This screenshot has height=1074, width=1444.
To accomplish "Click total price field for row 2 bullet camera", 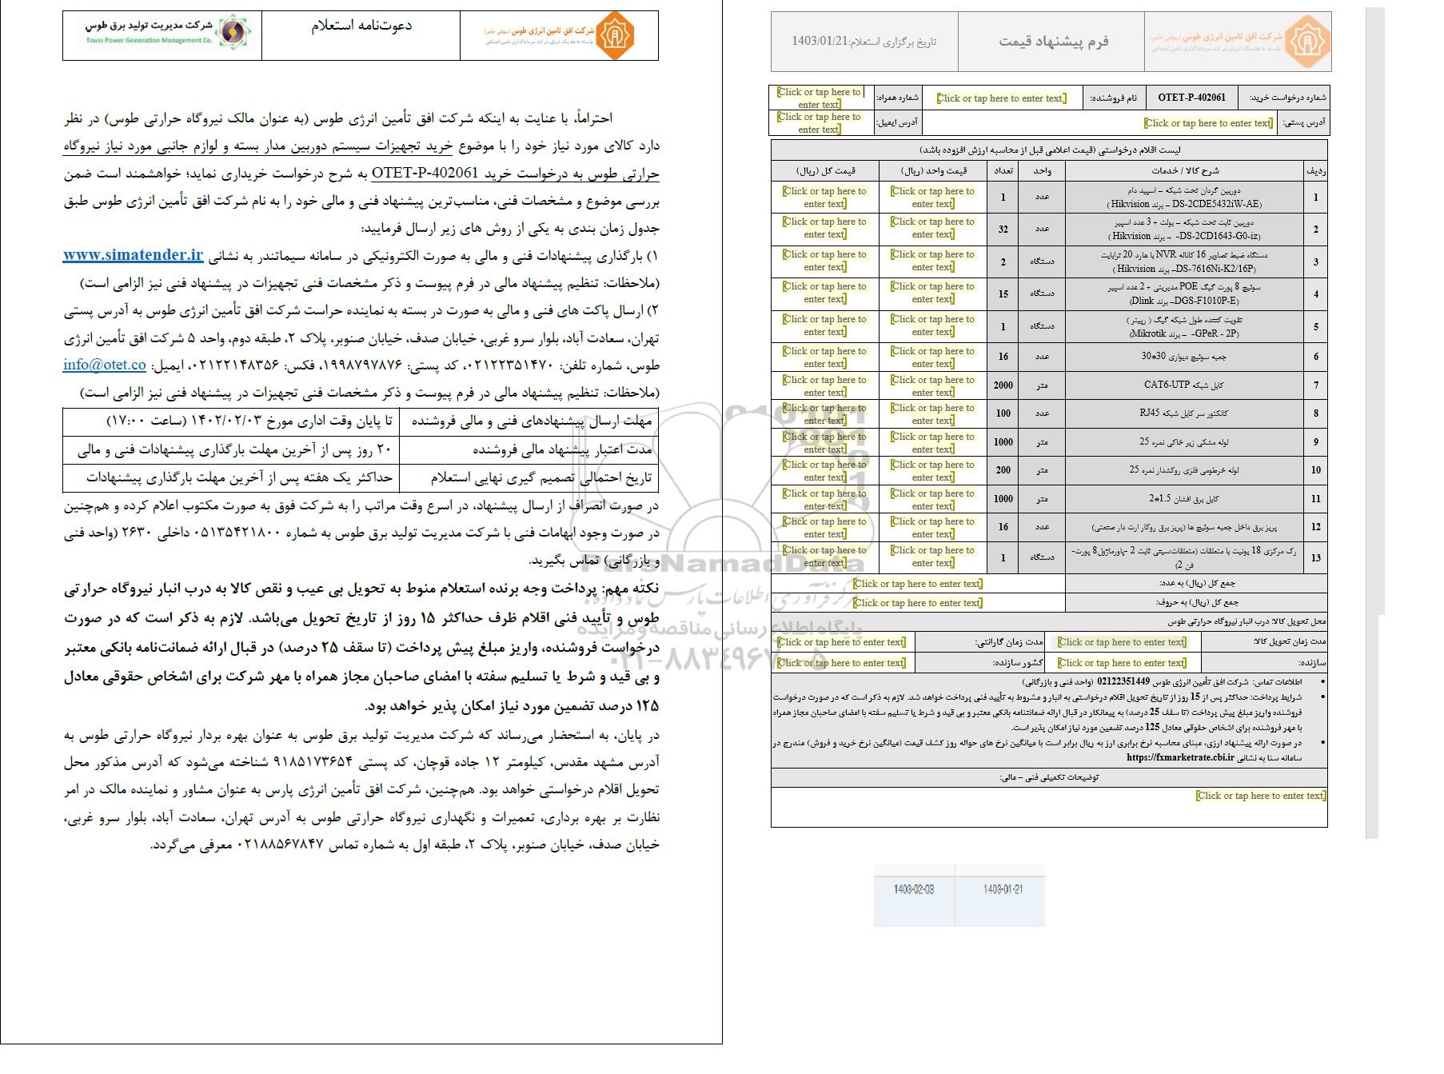I will pos(824,228).
